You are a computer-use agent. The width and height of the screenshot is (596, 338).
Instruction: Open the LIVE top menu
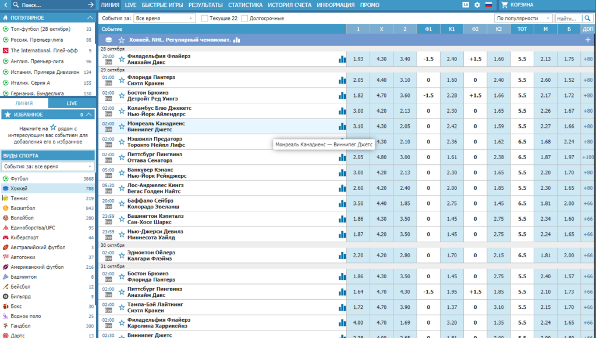tap(130, 5)
